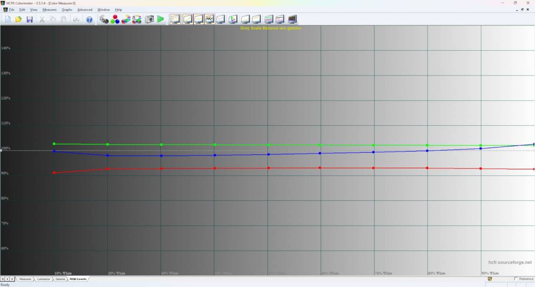Click the blue data point at 90% White
535x287 pixels.
tap(481, 148)
